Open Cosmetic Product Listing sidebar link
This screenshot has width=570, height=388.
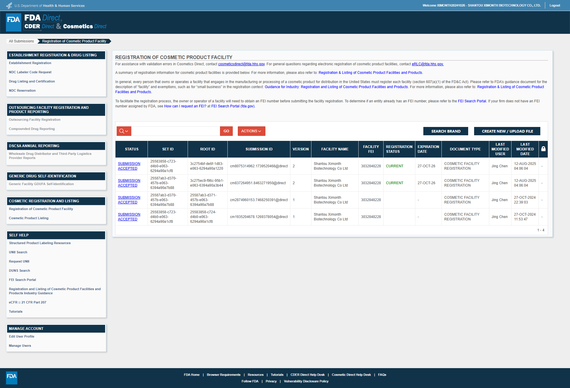pyautogui.click(x=28, y=218)
